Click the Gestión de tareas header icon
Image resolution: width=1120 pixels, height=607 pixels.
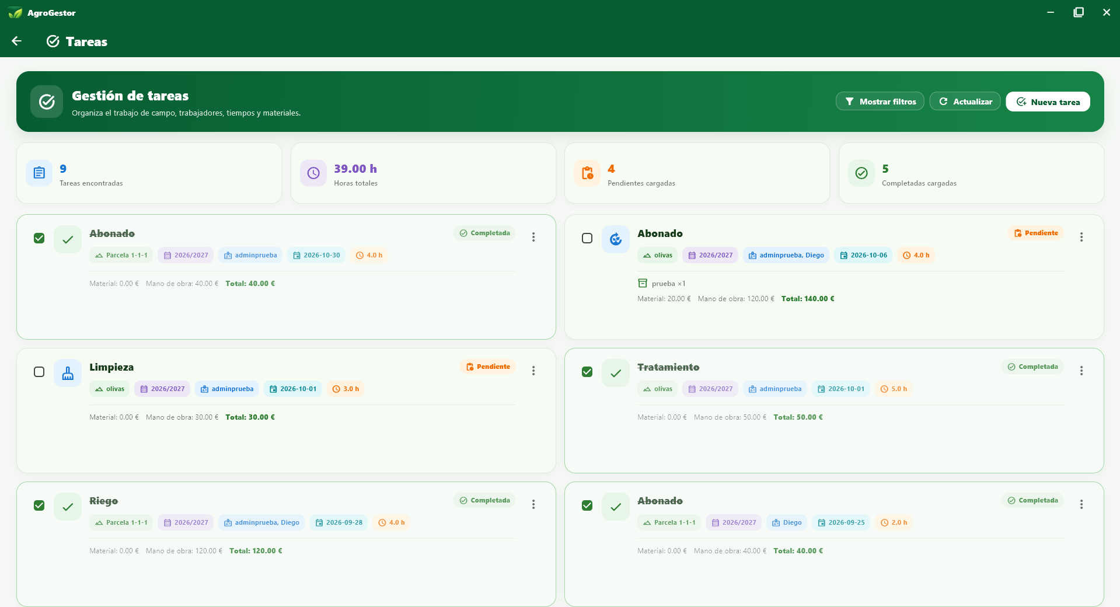47,102
